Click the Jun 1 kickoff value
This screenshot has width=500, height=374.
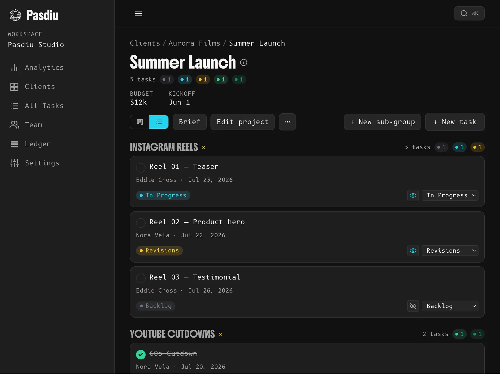coord(179,102)
